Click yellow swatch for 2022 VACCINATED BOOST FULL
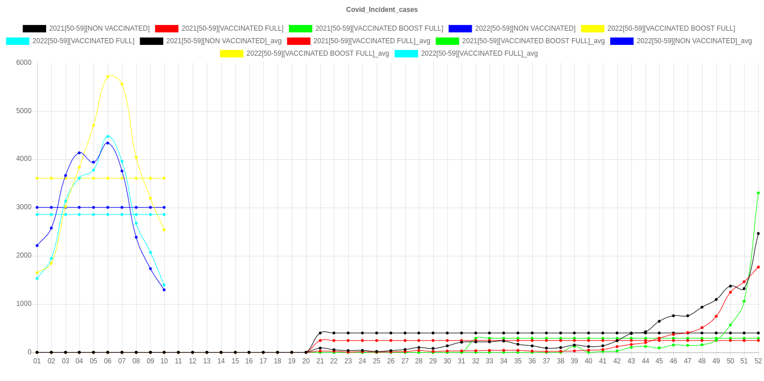The image size is (764, 381). point(592,28)
